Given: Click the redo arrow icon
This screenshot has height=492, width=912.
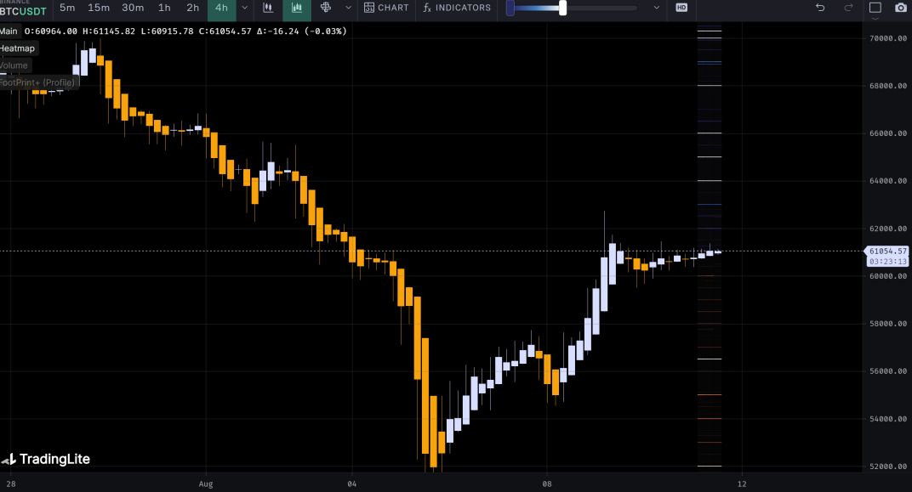Looking at the screenshot, I should pyautogui.click(x=848, y=8).
